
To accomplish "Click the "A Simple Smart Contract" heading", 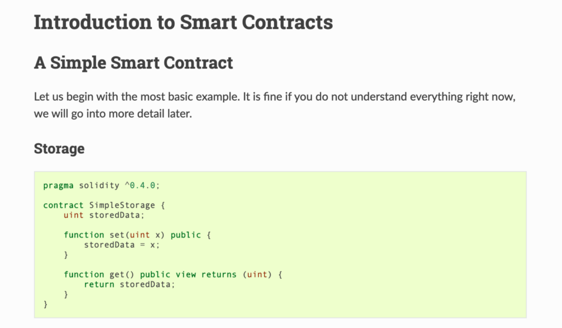I will click(x=133, y=62).
